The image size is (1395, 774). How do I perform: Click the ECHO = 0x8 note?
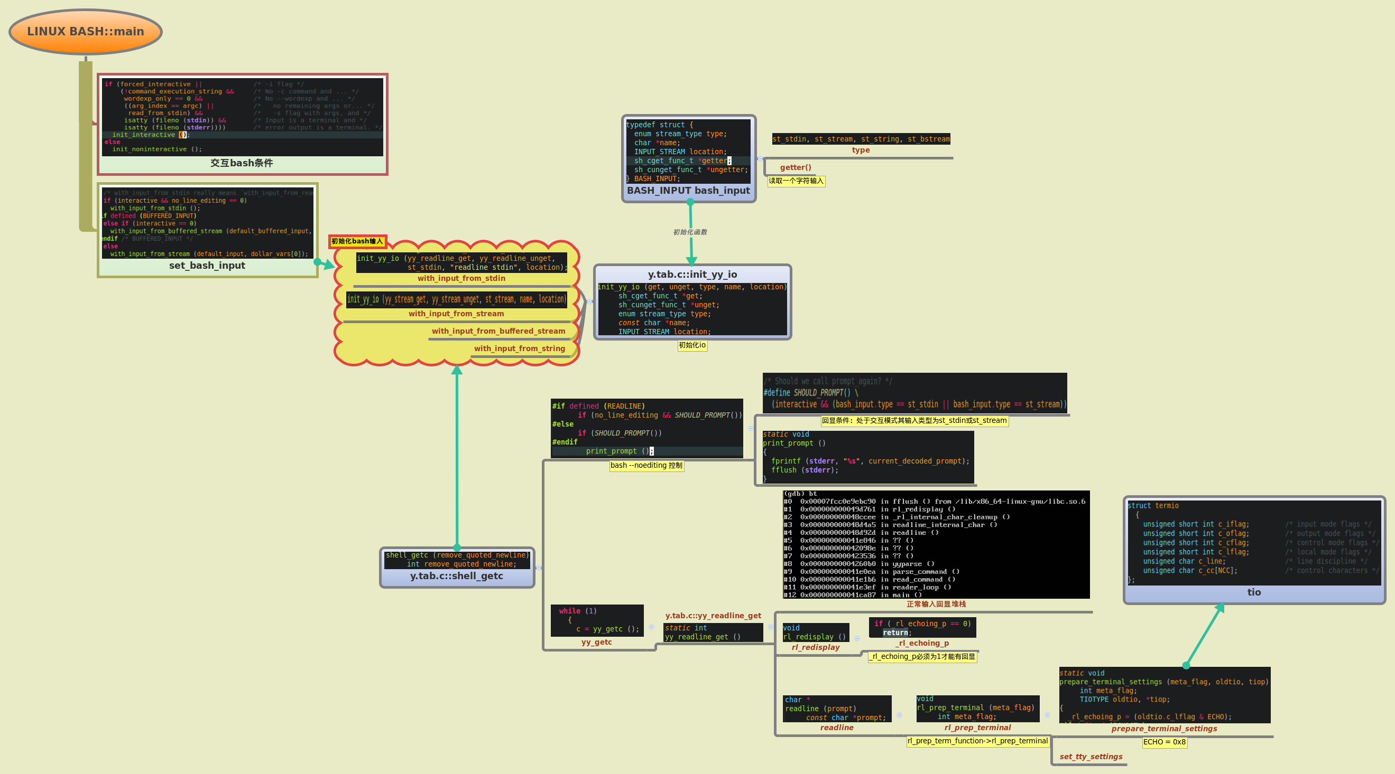1165,742
